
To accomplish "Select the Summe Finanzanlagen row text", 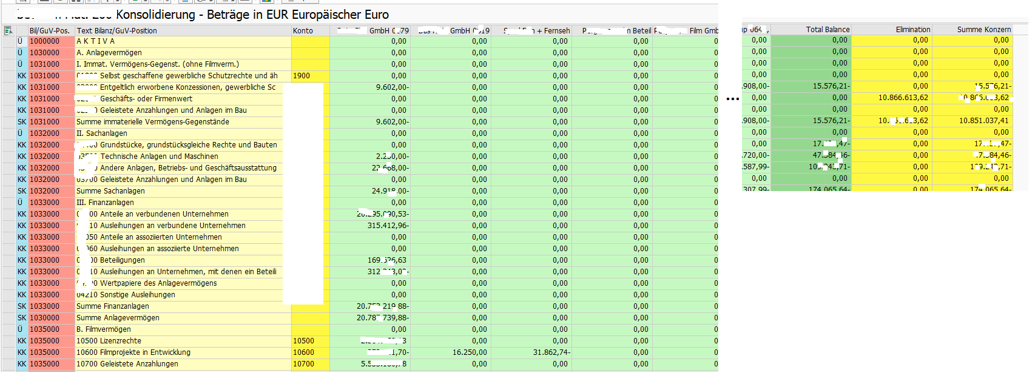I will [112, 306].
